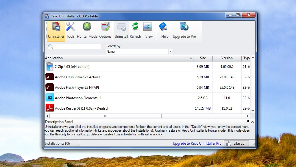
Task: Click the "11.0.02" version cell
Action: pyautogui.click(x=227, y=108)
